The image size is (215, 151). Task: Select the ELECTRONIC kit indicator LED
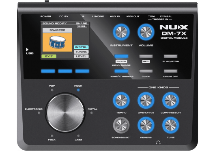[39, 113]
